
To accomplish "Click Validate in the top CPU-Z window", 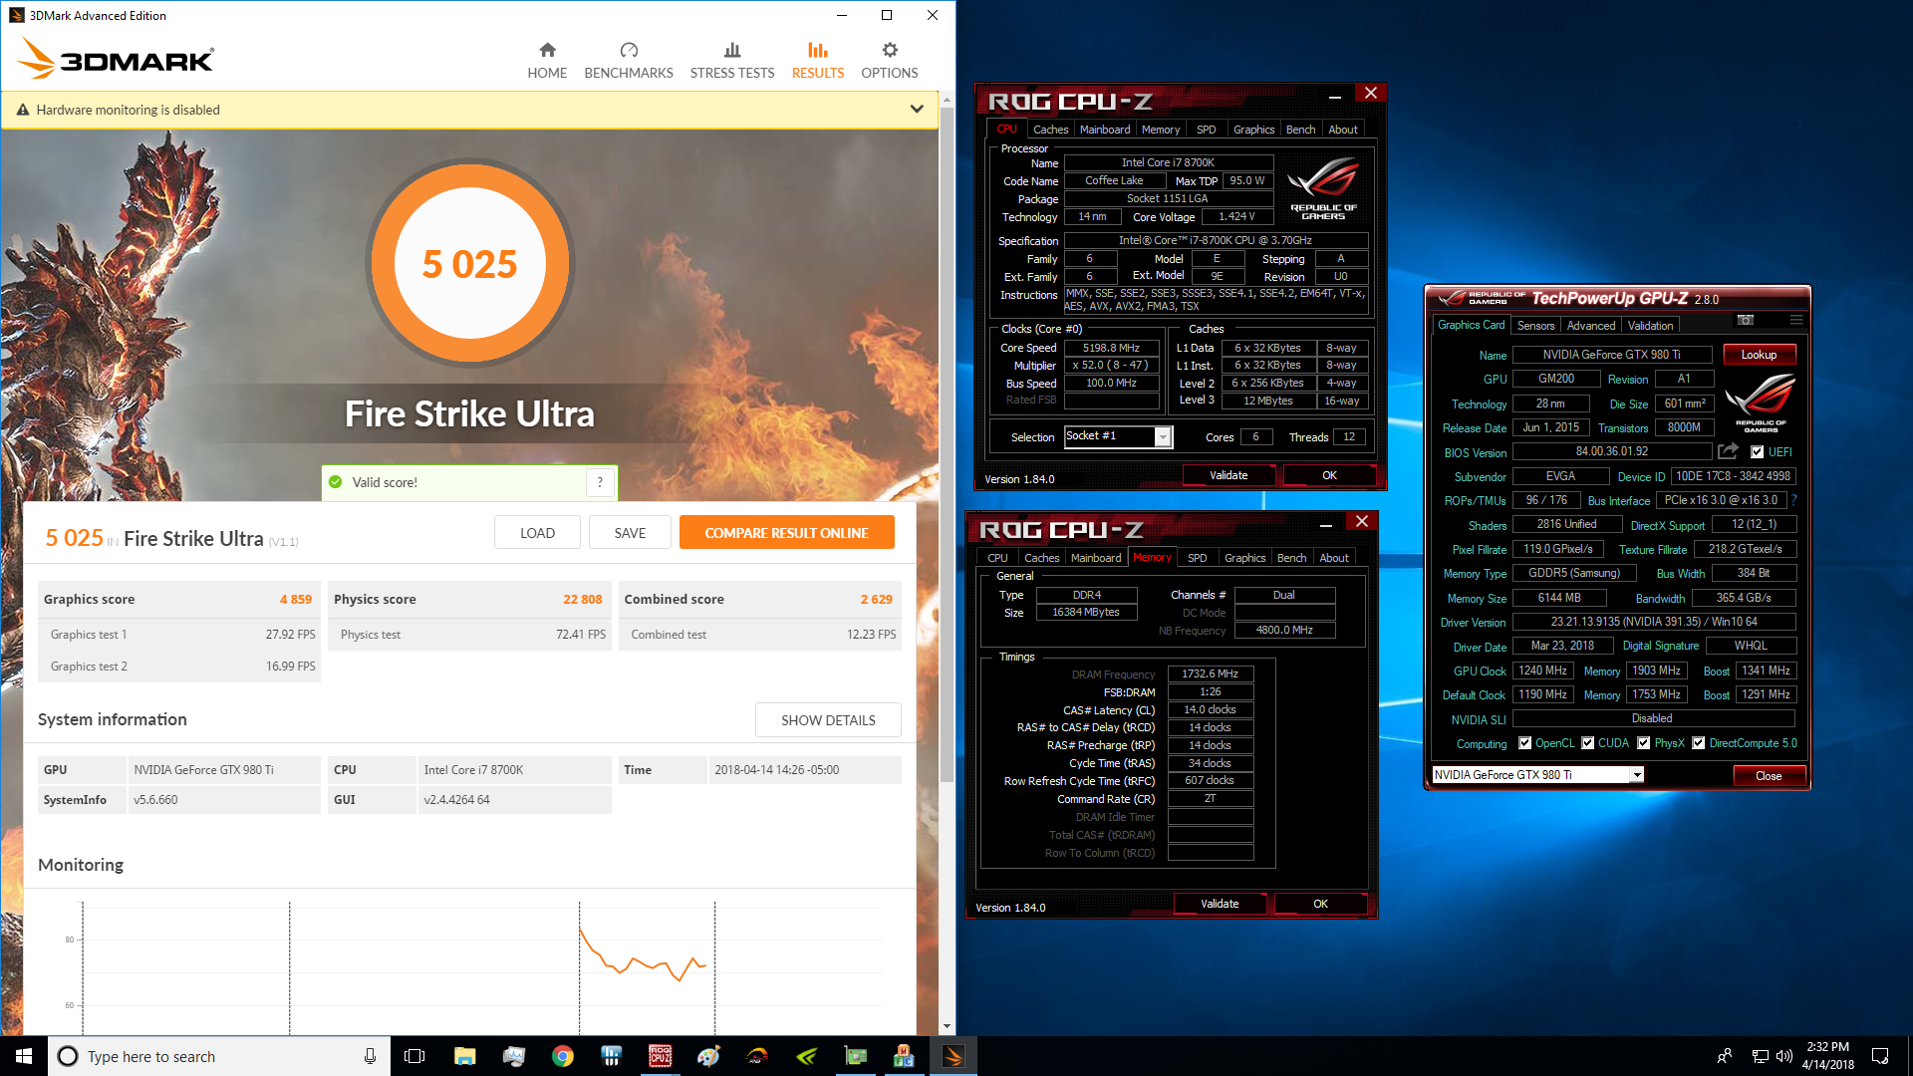I will (x=1229, y=475).
